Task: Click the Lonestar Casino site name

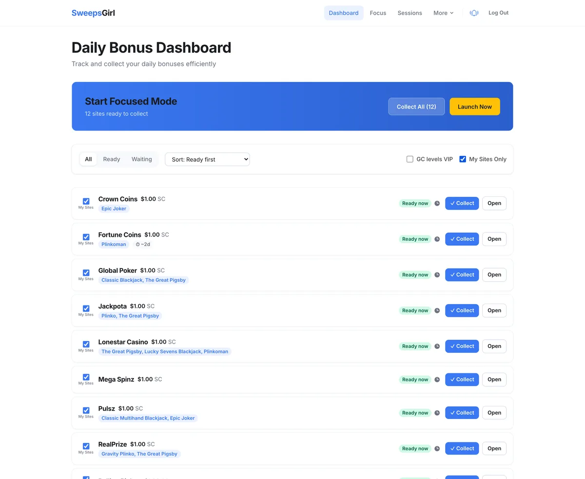Action: tap(123, 342)
